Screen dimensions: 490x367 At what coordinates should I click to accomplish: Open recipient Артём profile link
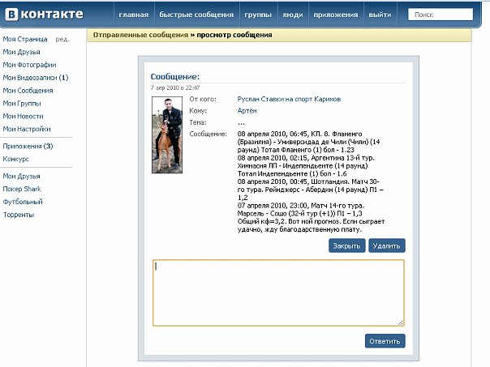[247, 110]
